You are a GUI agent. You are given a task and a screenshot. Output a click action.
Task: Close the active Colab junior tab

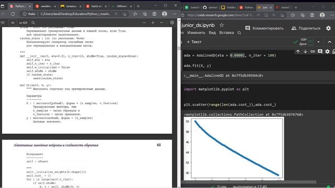271,7
